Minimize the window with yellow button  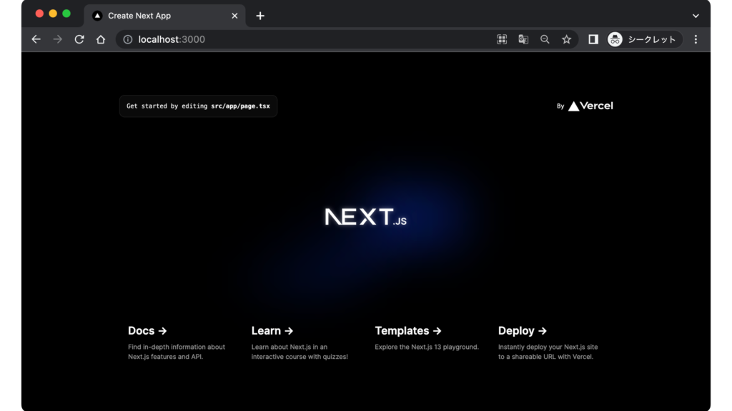pos(53,14)
